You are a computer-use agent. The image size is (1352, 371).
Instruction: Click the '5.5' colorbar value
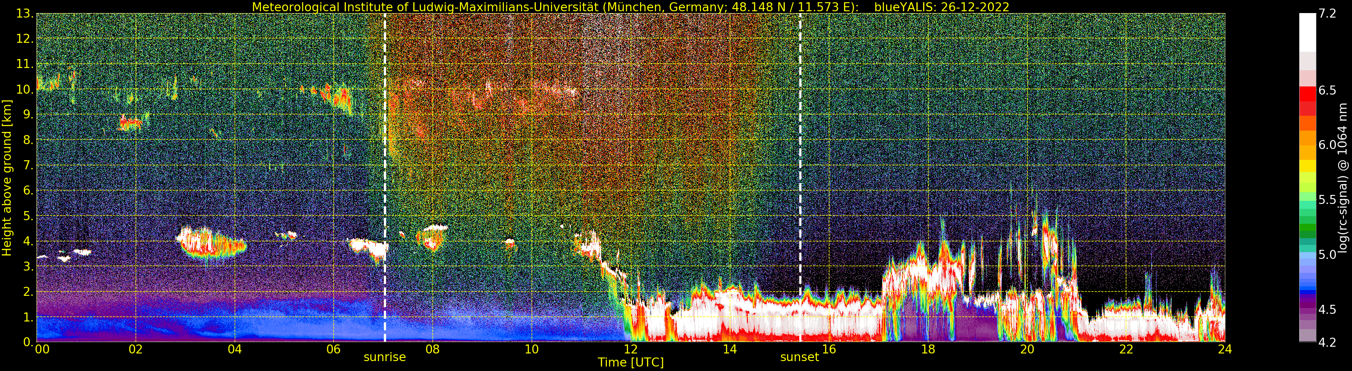point(1327,200)
